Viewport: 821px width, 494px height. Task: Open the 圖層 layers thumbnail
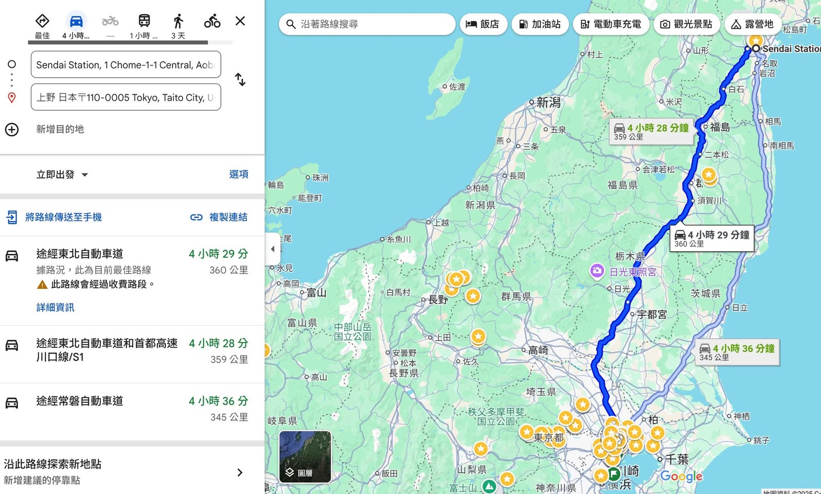[305, 457]
